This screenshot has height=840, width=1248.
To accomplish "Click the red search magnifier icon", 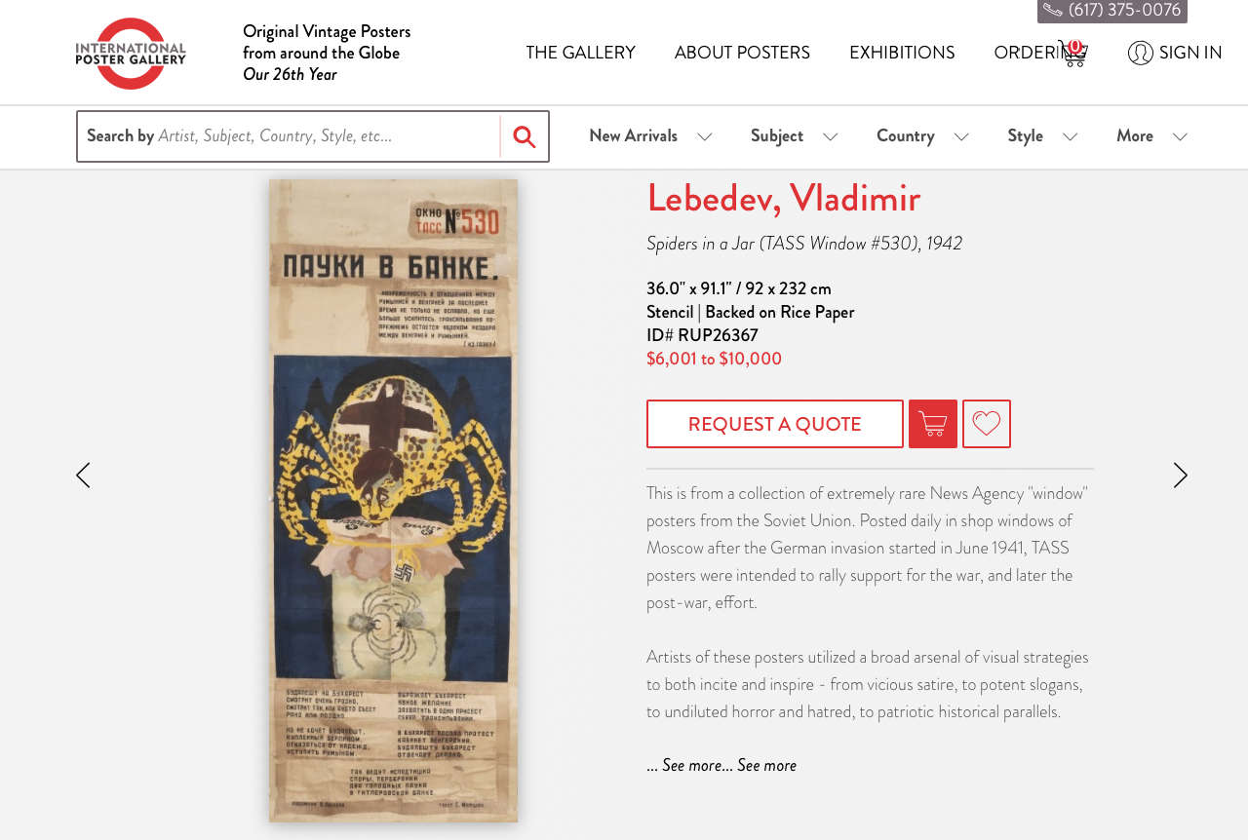I will click(x=525, y=136).
